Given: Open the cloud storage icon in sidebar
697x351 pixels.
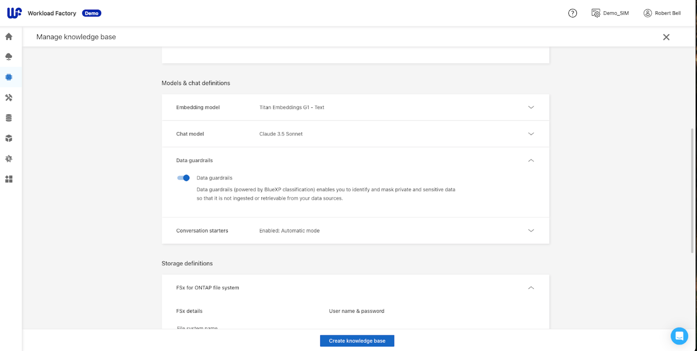Looking at the screenshot, I should coord(9,57).
